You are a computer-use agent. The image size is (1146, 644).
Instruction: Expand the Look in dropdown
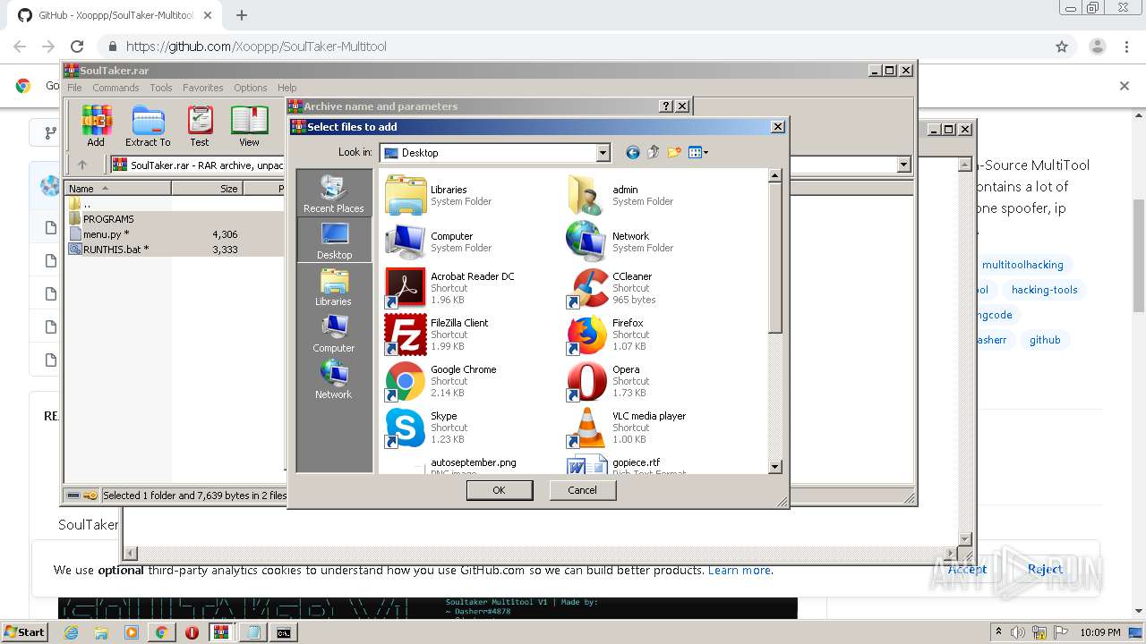[603, 153]
